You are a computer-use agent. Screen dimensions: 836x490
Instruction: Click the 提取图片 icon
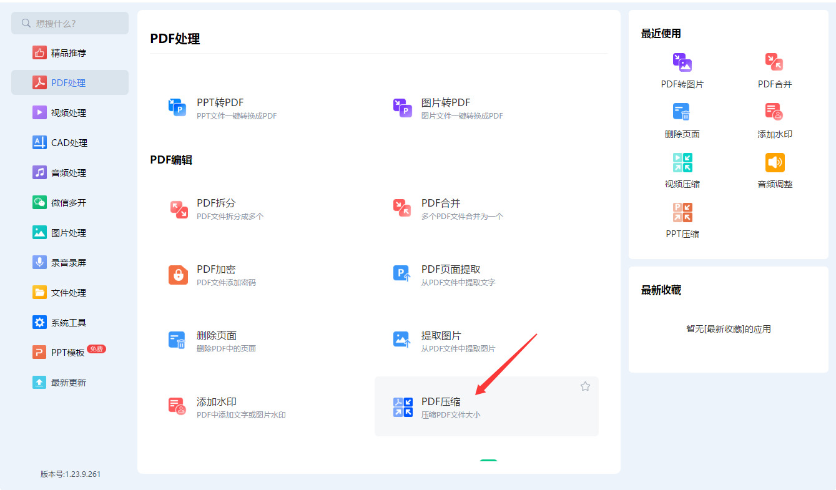pos(402,341)
